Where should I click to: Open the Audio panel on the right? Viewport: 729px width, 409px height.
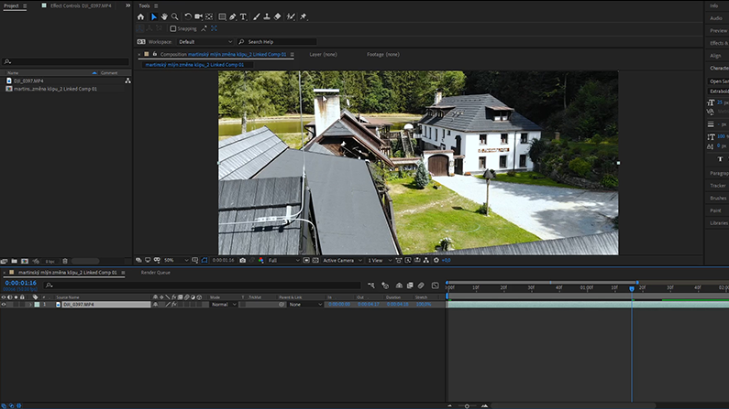tap(716, 18)
